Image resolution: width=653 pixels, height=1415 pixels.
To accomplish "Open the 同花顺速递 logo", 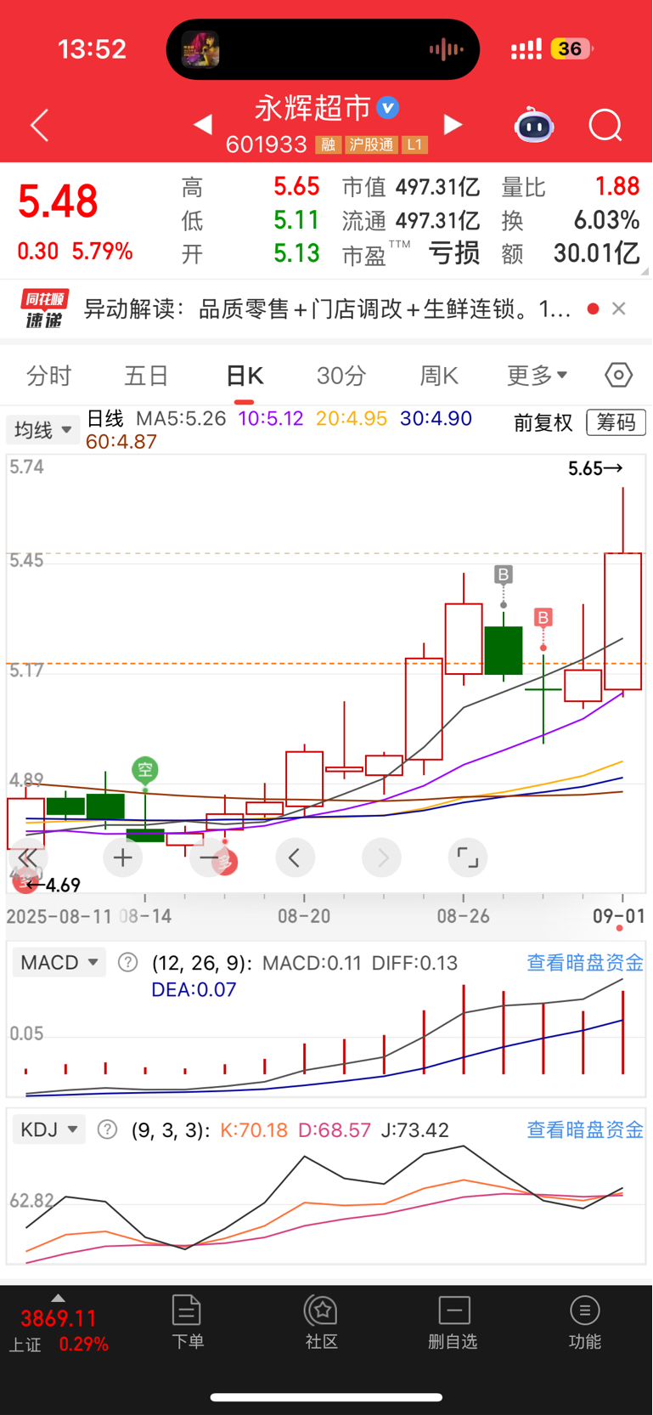I will (x=44, y=308).
